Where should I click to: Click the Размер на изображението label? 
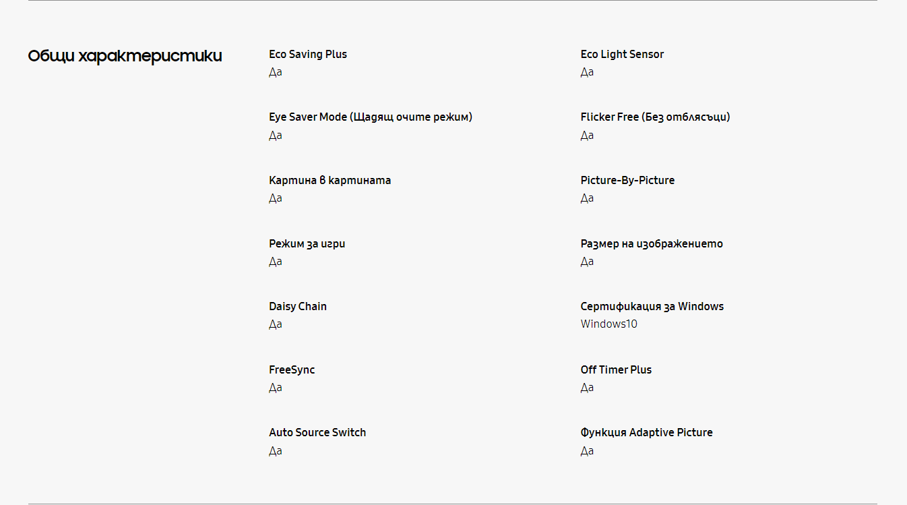click(x=652, y=244)
